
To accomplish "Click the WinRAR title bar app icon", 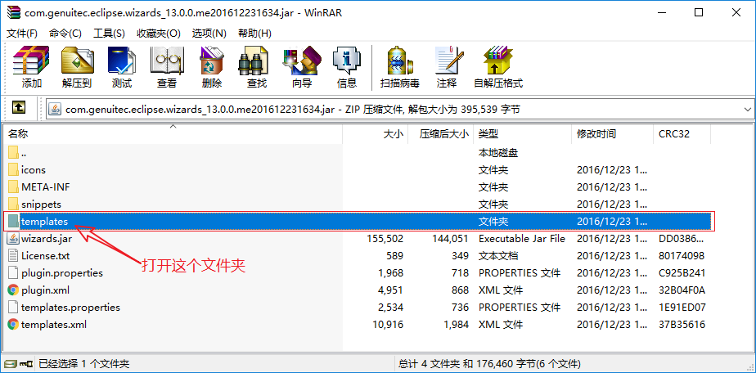I will pyautogui.click(x=15, y=13).
